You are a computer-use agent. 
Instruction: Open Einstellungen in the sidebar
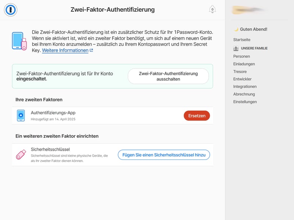245,102
